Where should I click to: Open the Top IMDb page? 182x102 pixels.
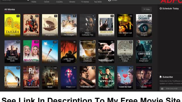(98, 2)
